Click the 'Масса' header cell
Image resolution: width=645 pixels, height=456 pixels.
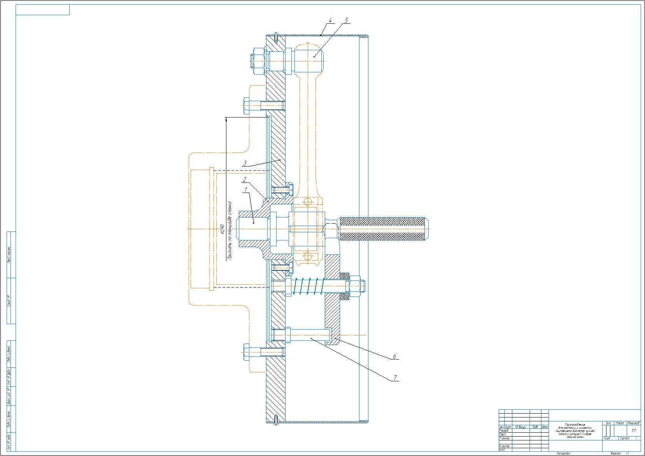[x=620, y=423]
